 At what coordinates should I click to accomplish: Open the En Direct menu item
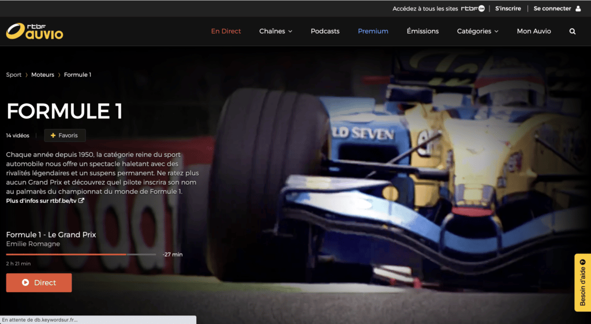click(x=226, y=31)
